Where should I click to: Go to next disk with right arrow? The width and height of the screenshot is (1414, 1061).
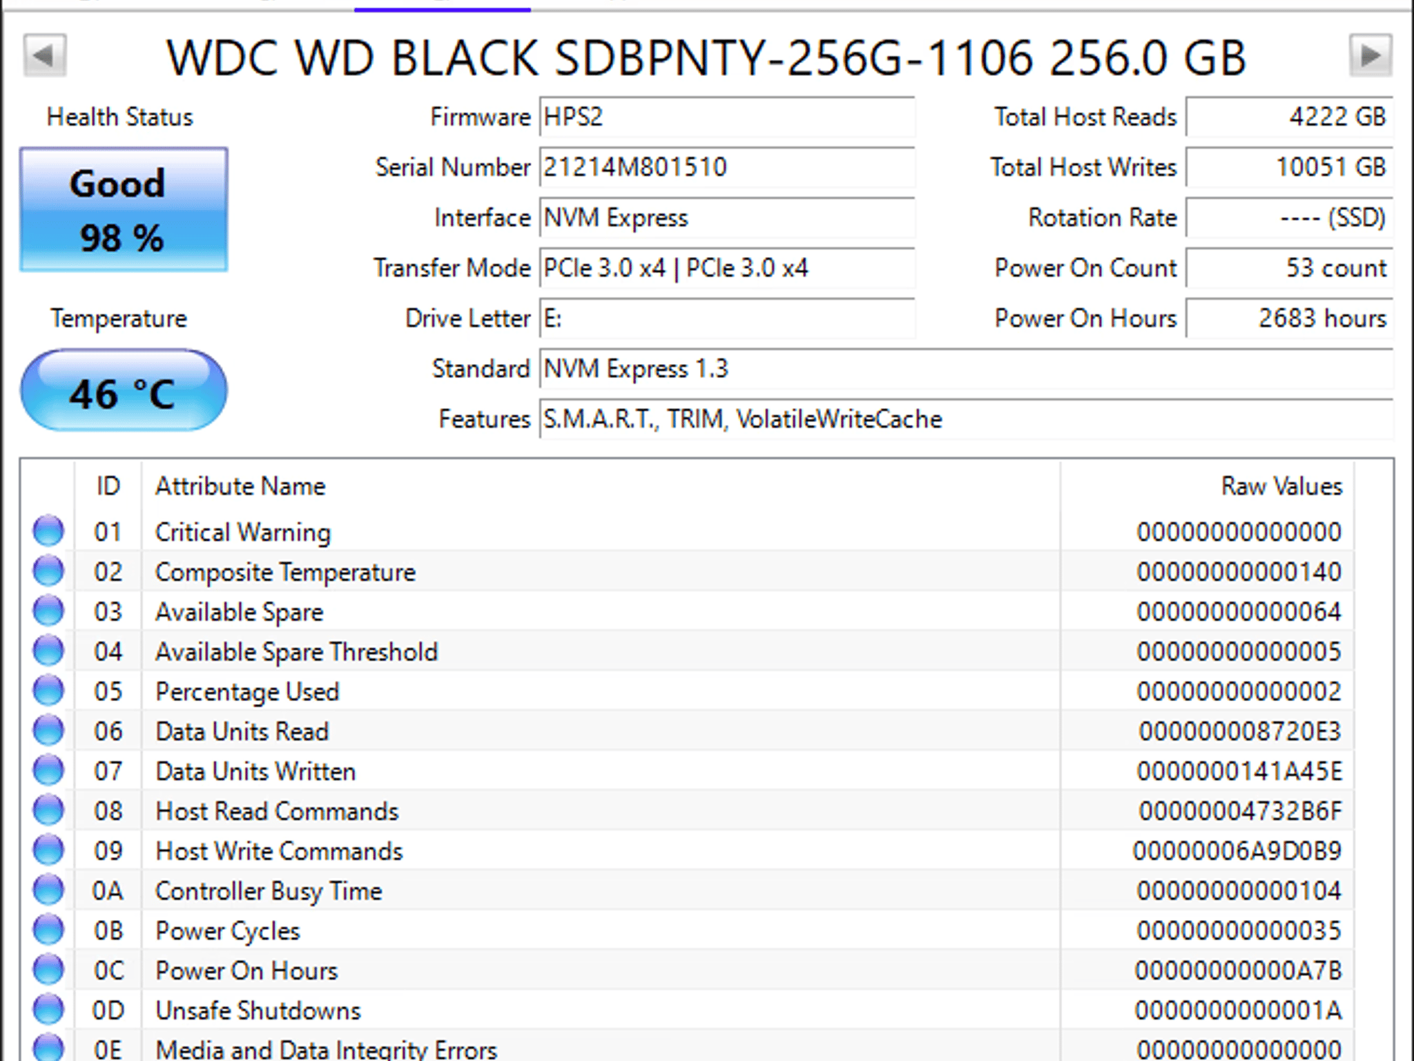[1371, 55]
